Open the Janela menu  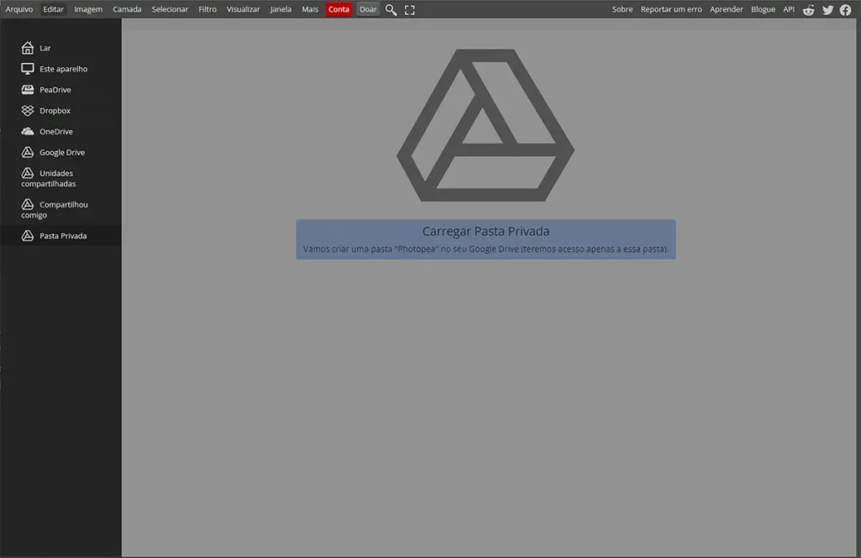(281, 9)
